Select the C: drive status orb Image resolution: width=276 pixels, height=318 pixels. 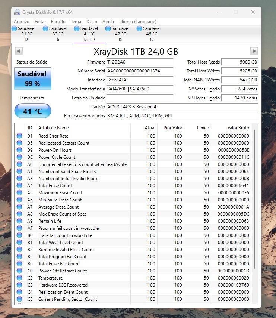tap(139, 28)
